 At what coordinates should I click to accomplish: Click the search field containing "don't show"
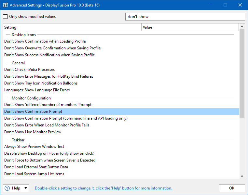(x=185, y=17)
